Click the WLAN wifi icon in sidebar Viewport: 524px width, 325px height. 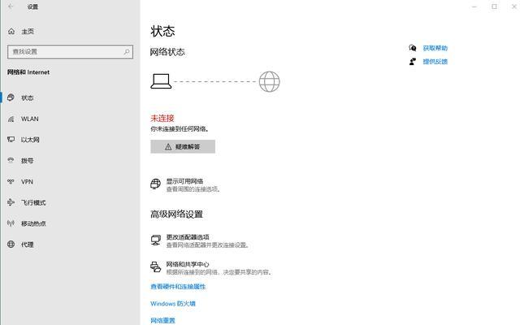click(11, 119)
